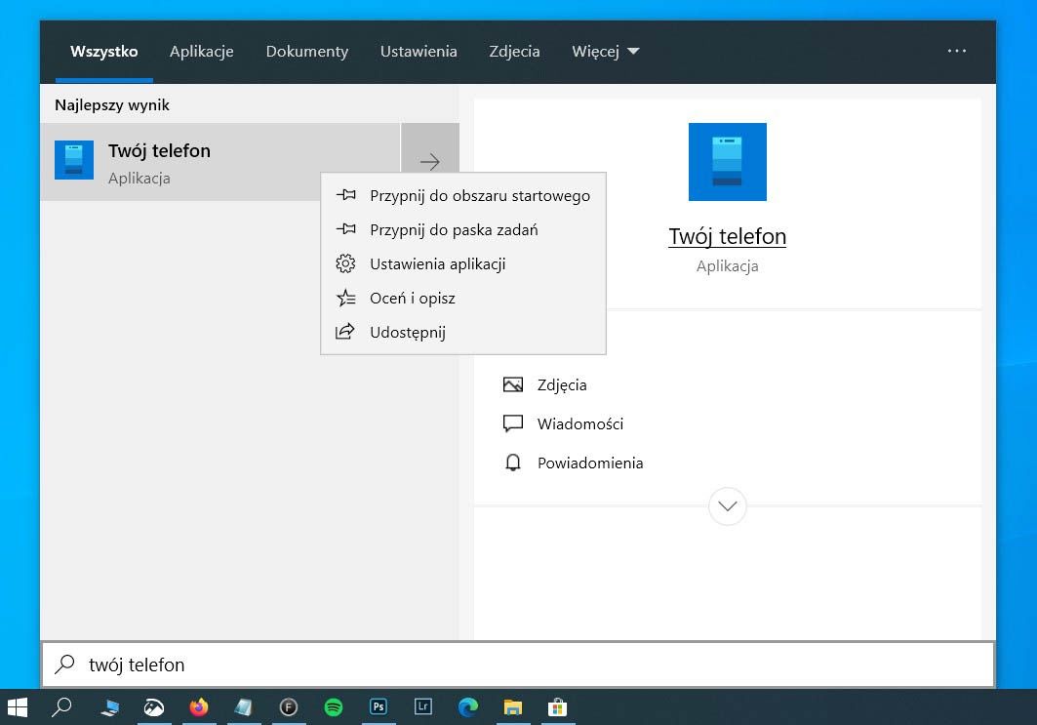Open Lightroom from the taskbar
Viewport: 1037px width, 725px height.
423,707
